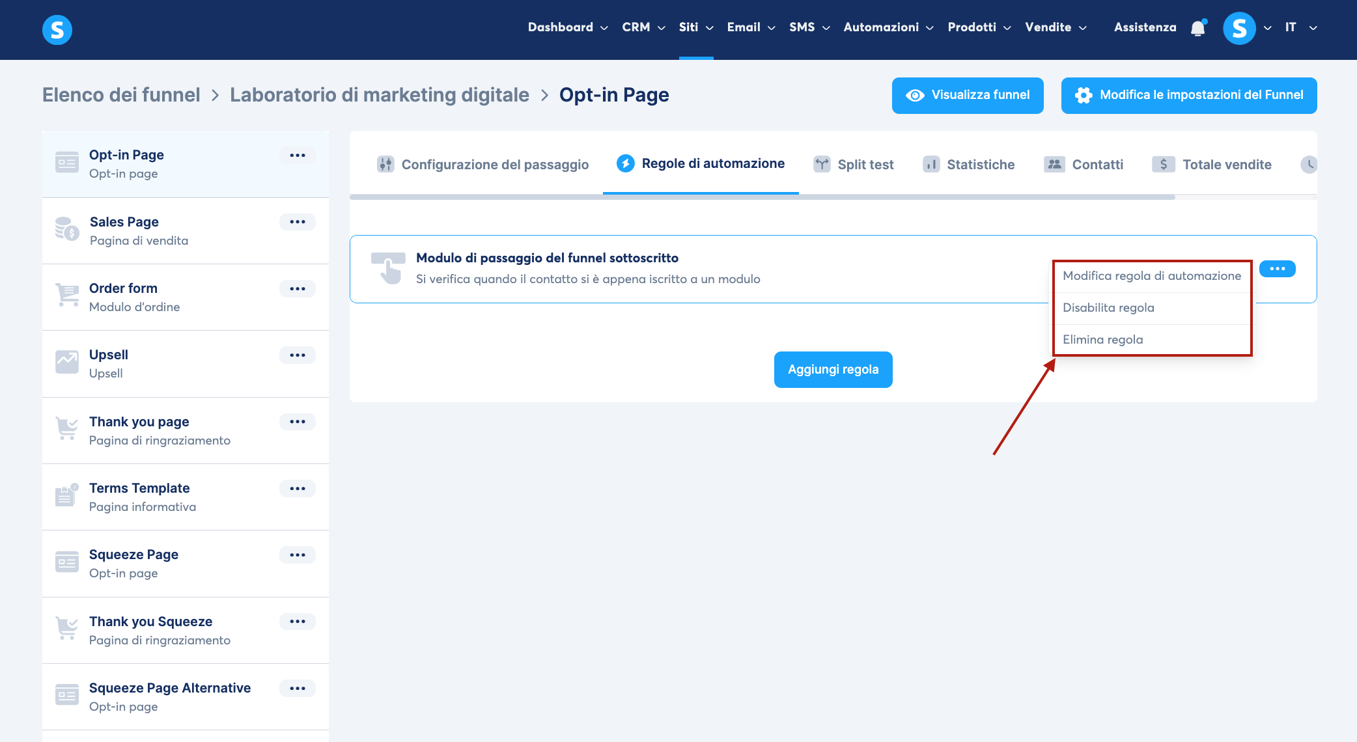Select the Thank you Squeeze funnel step
This screenshot has width=1357, height=742.
click(186, 631)
